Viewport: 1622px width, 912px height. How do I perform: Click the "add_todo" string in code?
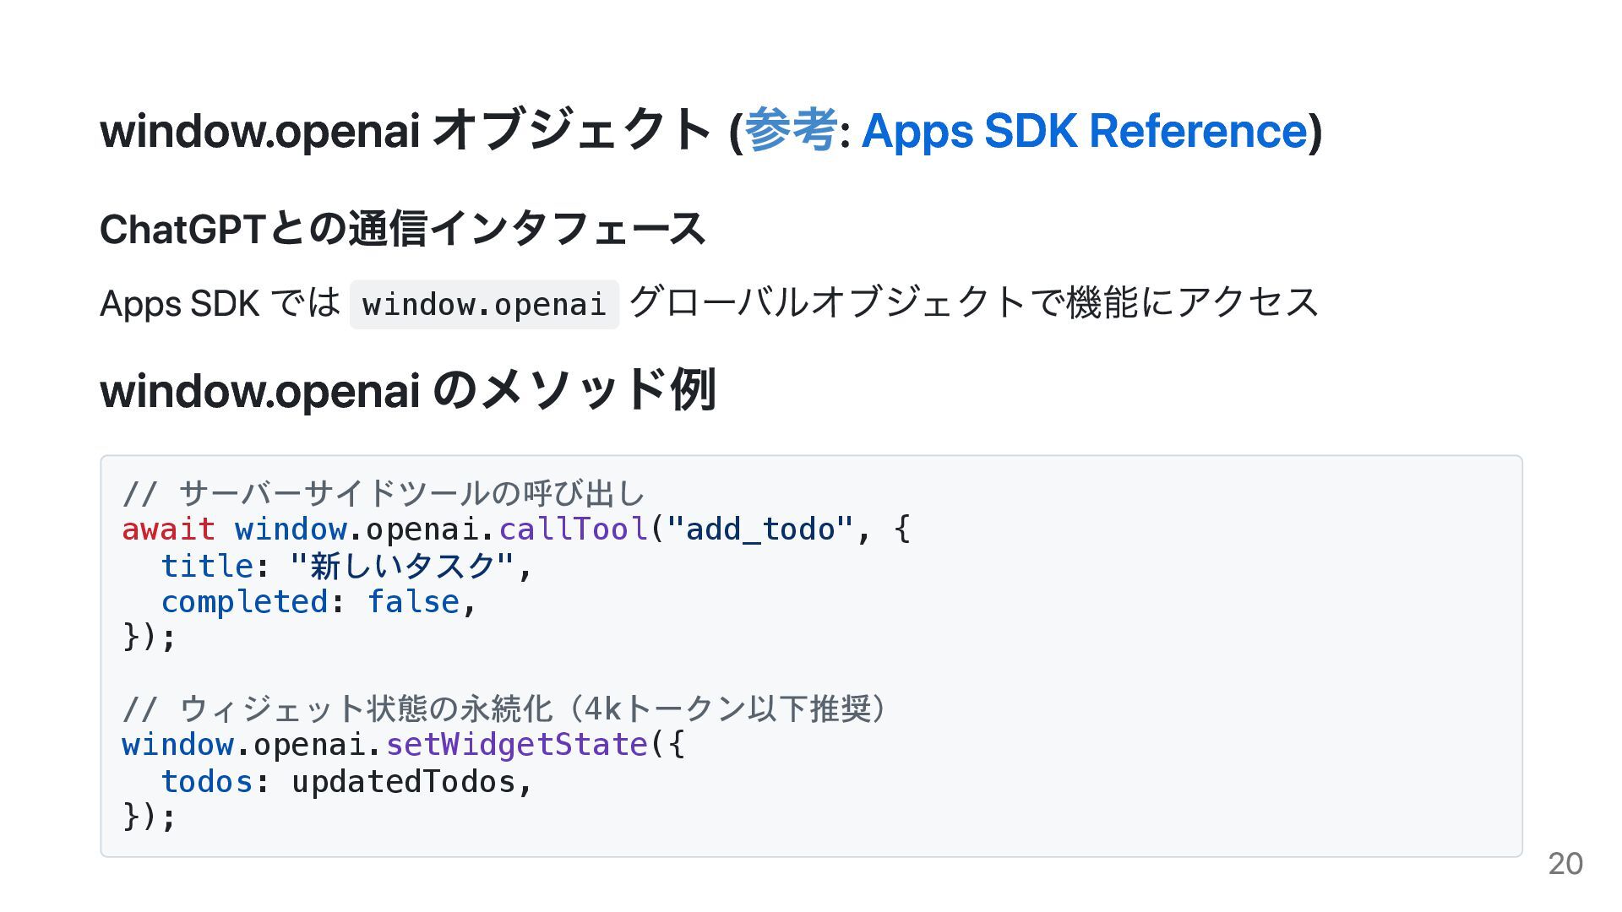(x=759, y=529)
